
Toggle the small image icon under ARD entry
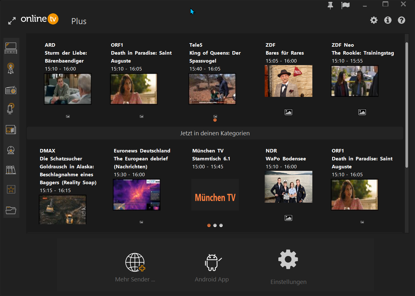68,116
